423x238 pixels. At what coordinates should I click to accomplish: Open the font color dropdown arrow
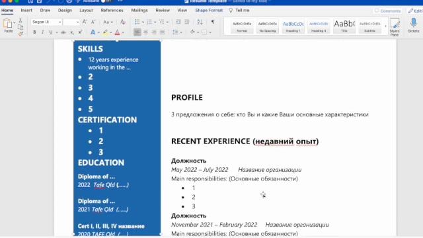(x=123, y=32)
